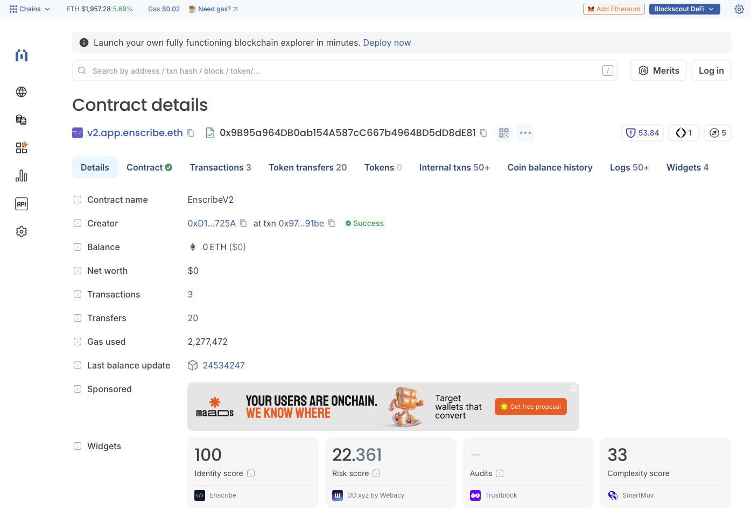The height and width of the screenshot is (518, 751).
Task: Copy the v2.app.enscribe.eth name
Action: 191,132
